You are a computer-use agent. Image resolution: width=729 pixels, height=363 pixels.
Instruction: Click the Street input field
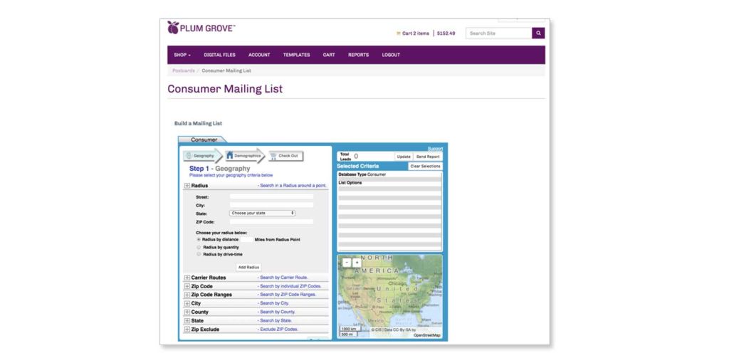coord(271,197)
